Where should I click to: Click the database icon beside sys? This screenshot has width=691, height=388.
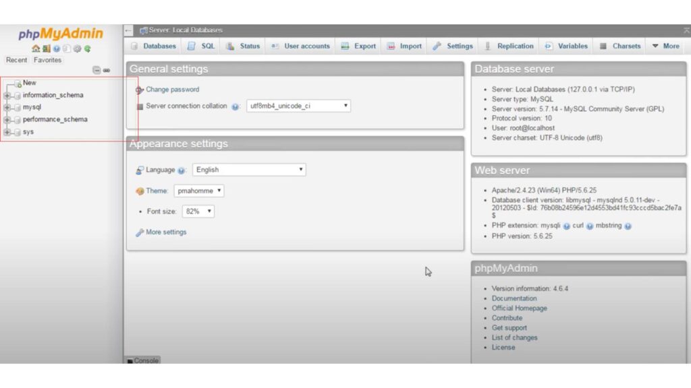click(17, 132)
